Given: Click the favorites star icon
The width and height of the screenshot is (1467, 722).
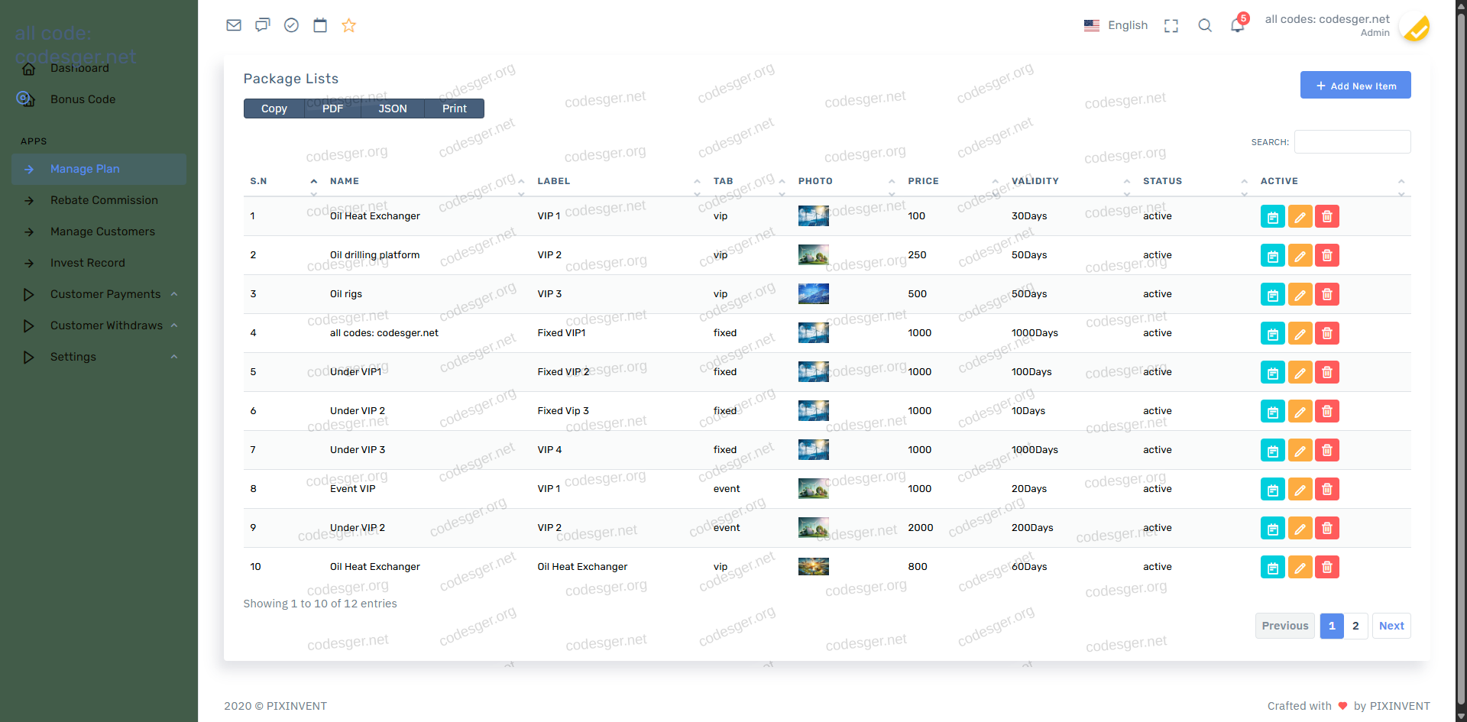Looking at the screenshot, I should [x=348, y=25].
